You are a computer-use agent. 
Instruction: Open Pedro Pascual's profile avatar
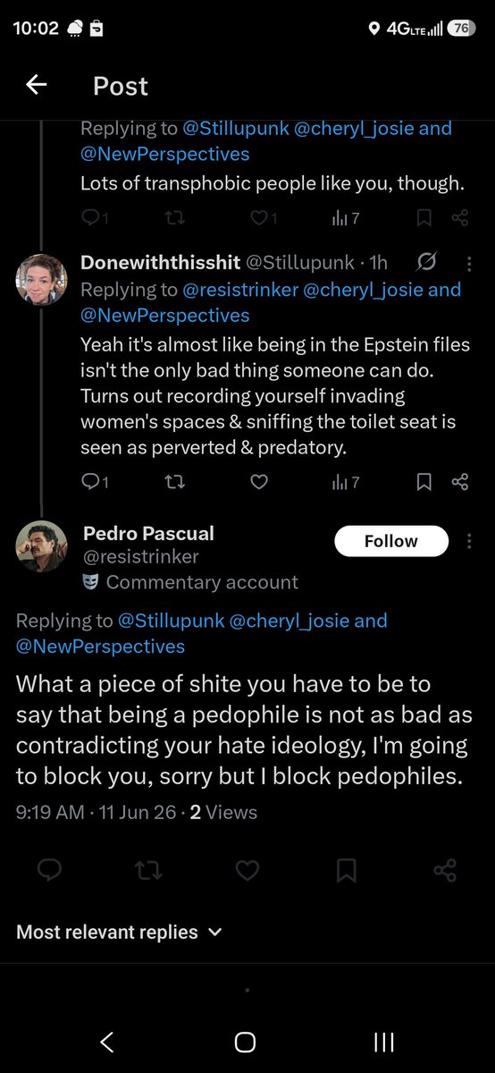point(41,545)
